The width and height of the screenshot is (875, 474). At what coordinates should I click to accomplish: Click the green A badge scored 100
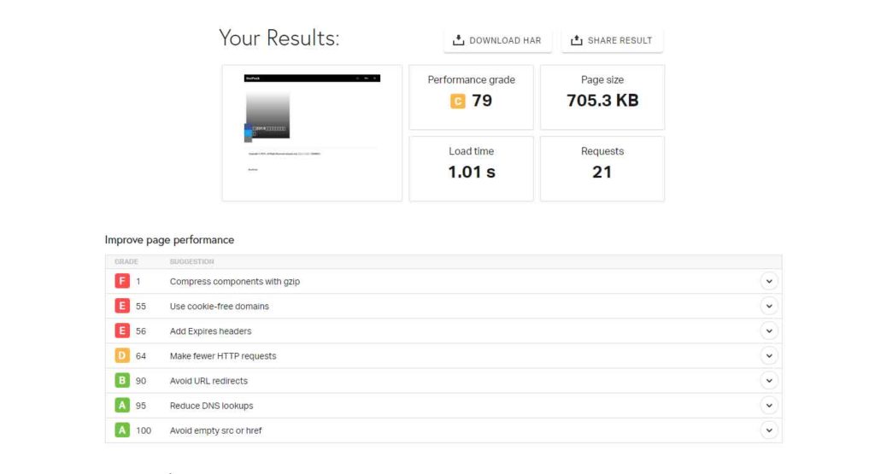pos(122,430)
